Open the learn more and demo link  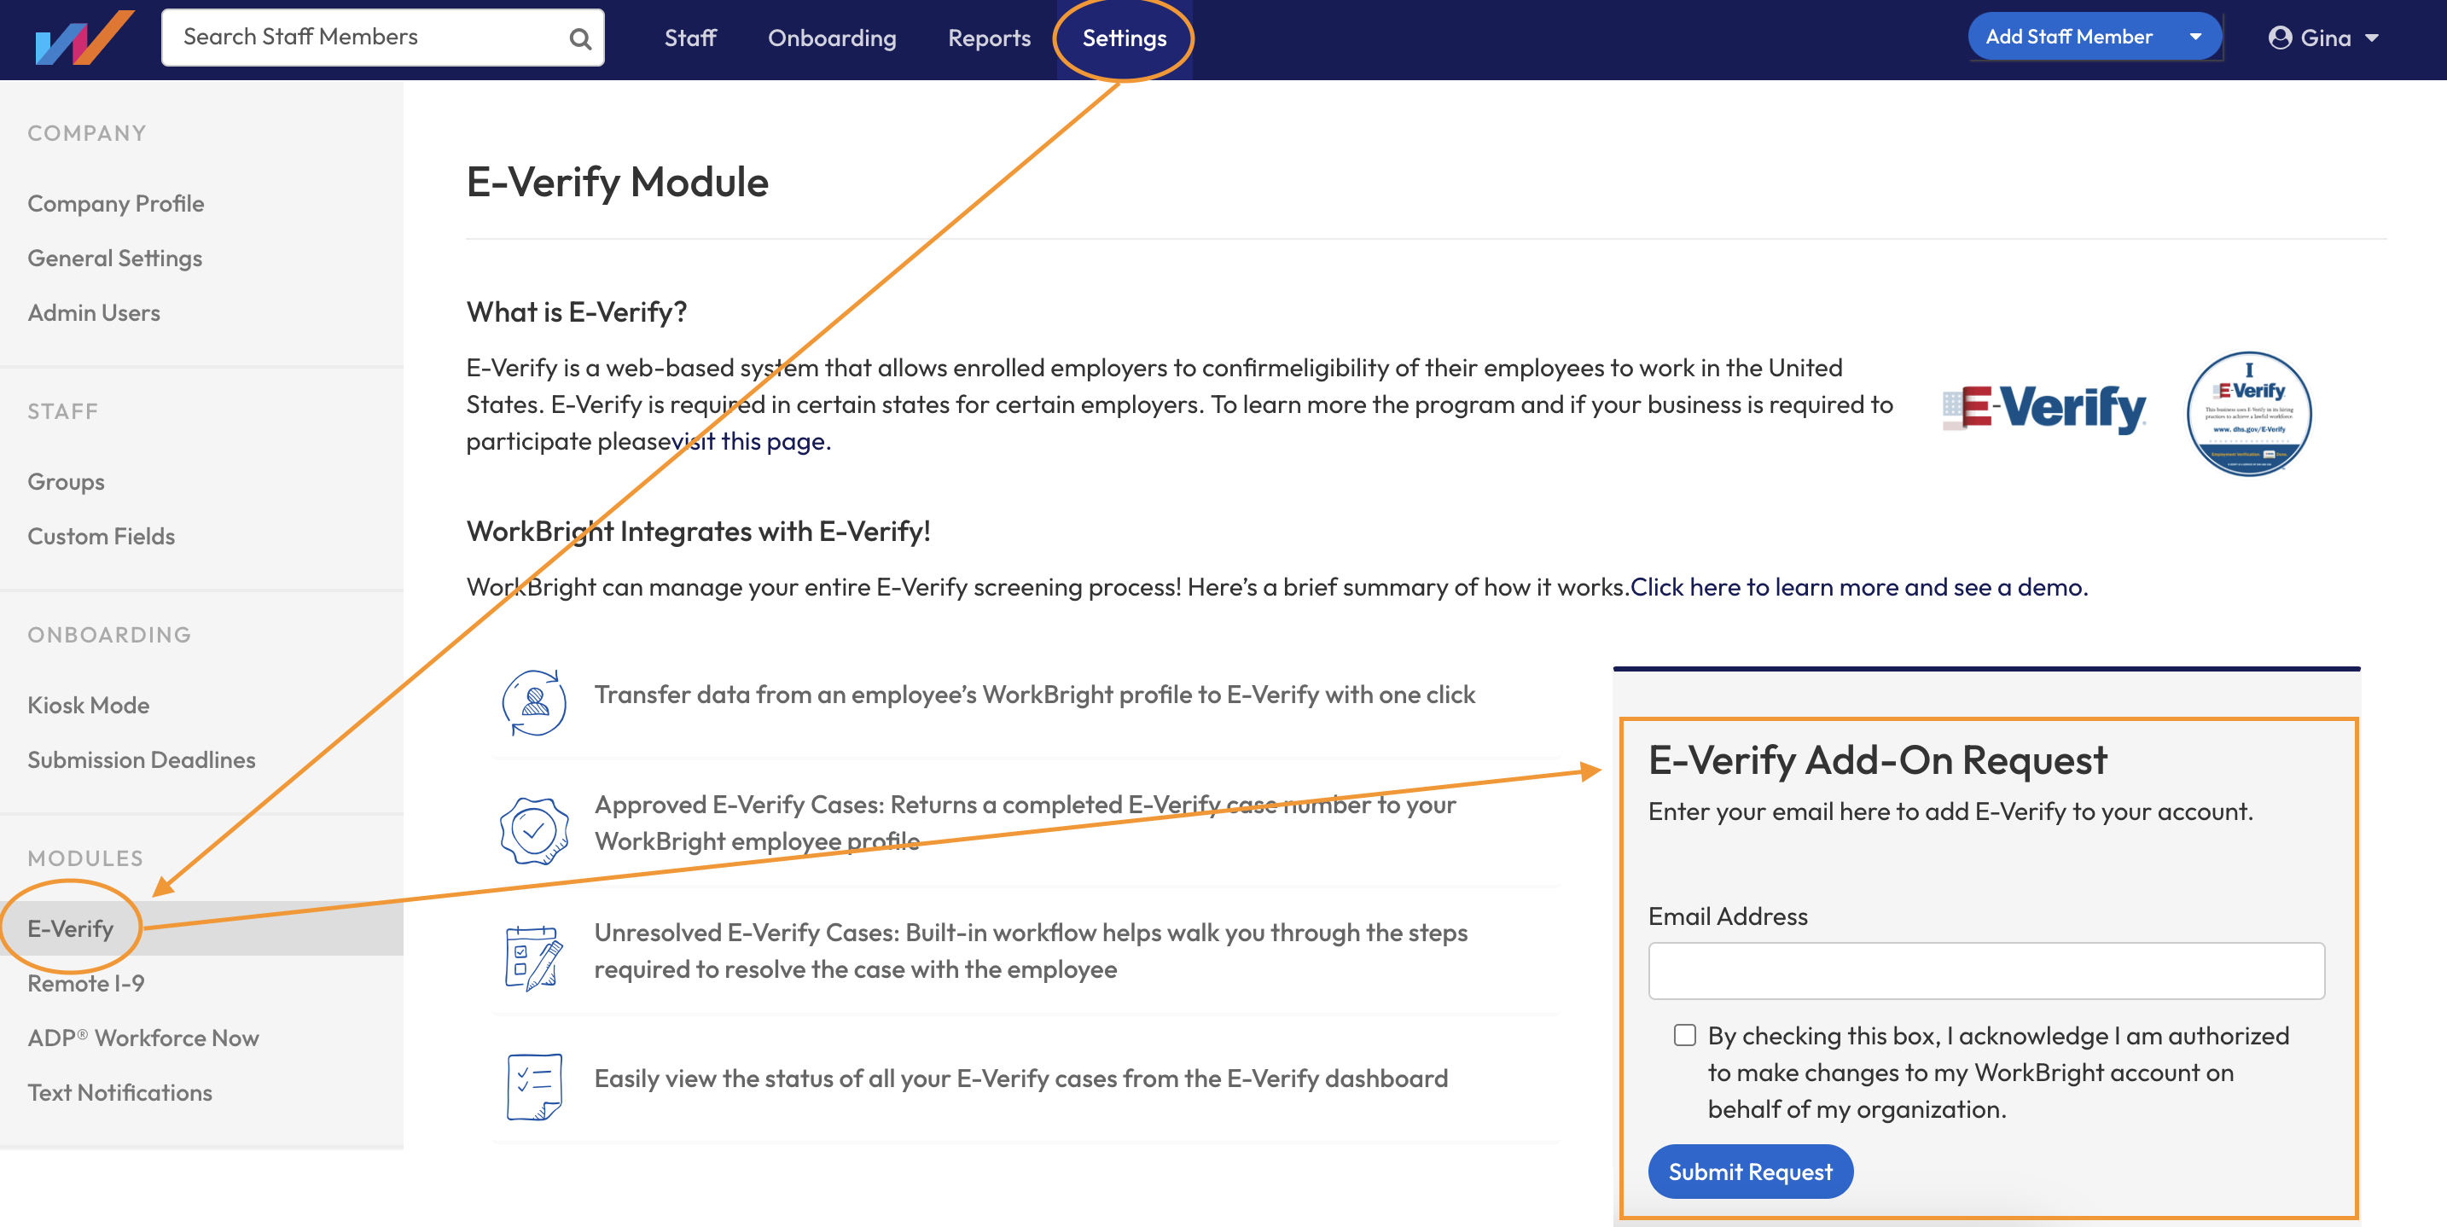point(1858,587)
